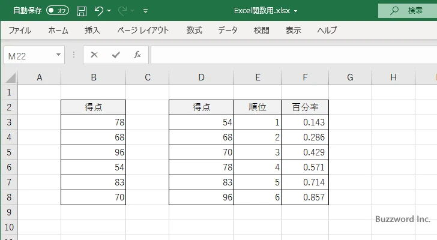This screenshot has height=240, width=437.
Task: Open the Undo history dropdown
Action: click(109, 11)
